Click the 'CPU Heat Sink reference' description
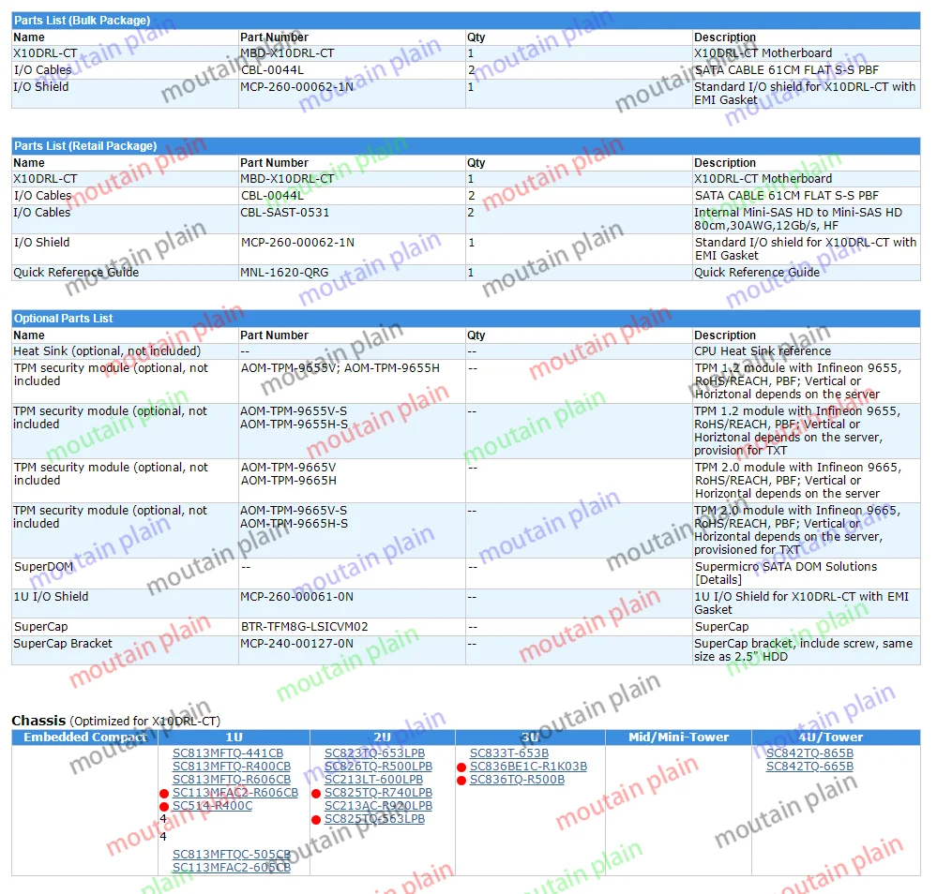The width and height of the screenshot is (937, 894). (763, 351)
